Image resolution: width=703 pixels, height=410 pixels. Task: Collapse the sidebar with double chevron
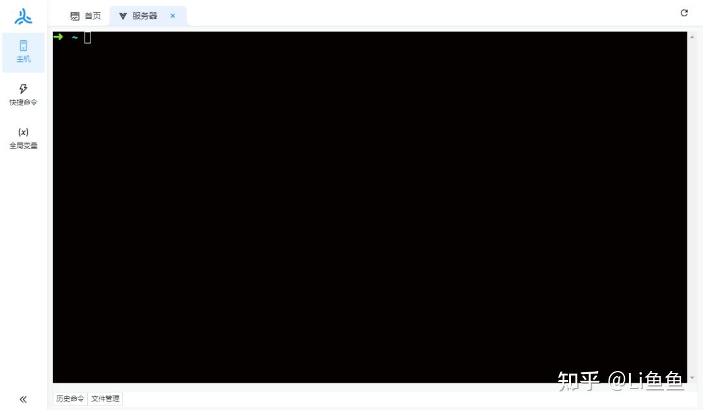click(23, 399)
